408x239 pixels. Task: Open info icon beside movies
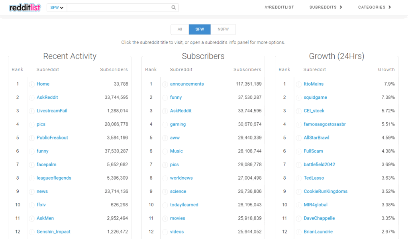coord(165,218)
